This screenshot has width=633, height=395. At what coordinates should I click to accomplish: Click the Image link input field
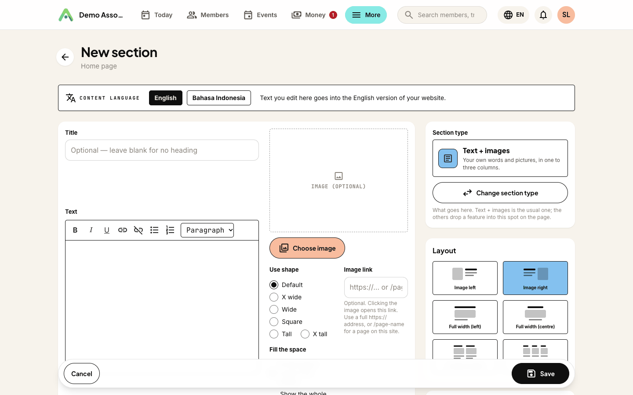pos(376,287)
